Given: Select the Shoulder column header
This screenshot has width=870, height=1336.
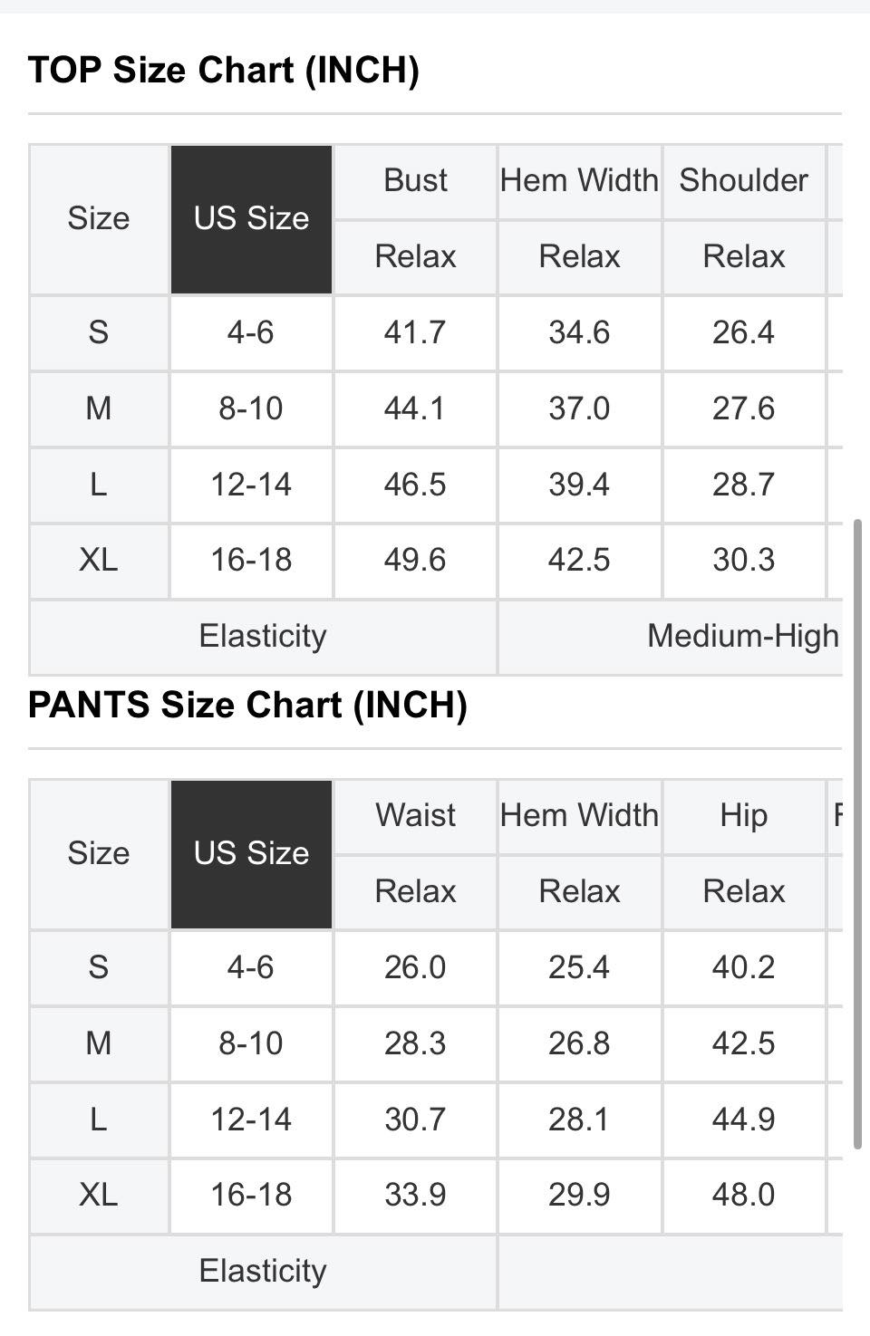Looking at the screenshot, I should [744, 181].
